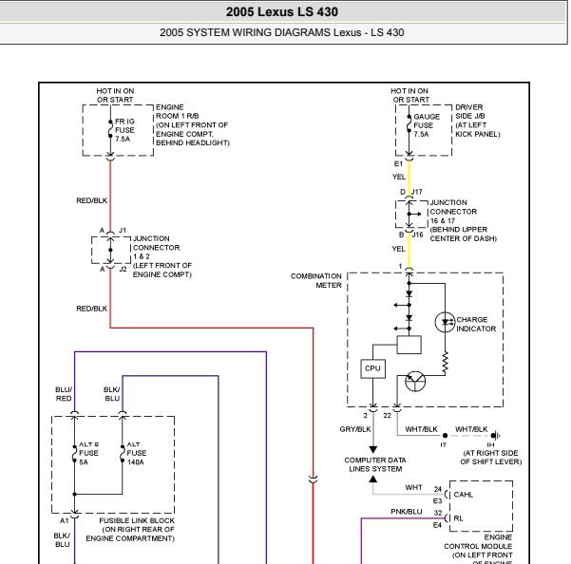Click the "E1" connector label

pyautogui.click(x=398, y=163)
